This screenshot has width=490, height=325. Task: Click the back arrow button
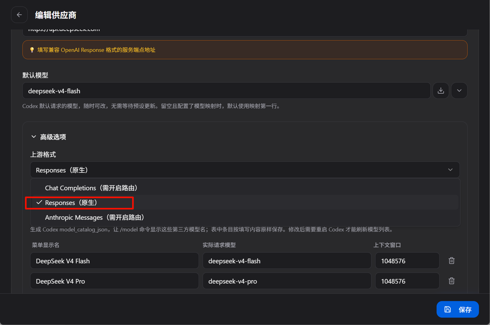click(x=19, y=15)
